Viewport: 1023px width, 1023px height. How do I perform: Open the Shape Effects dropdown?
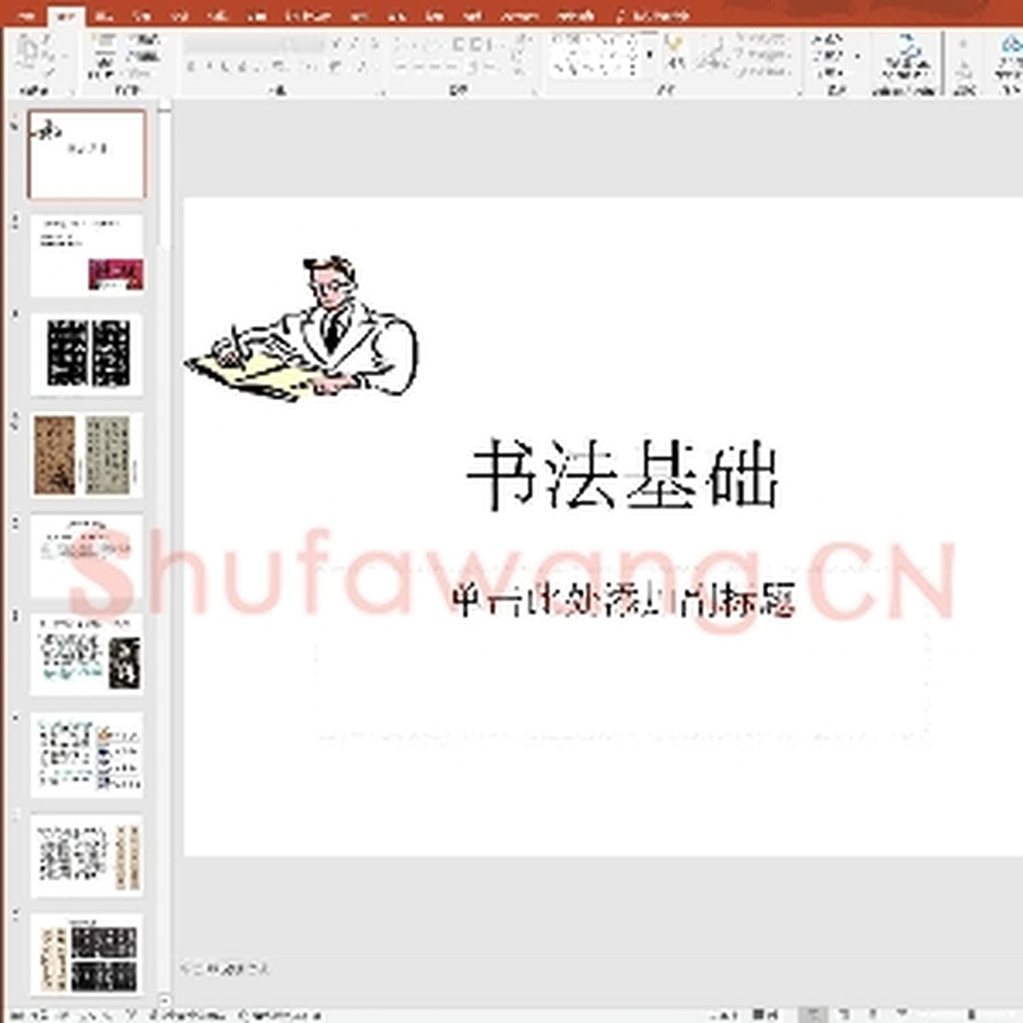764,72
